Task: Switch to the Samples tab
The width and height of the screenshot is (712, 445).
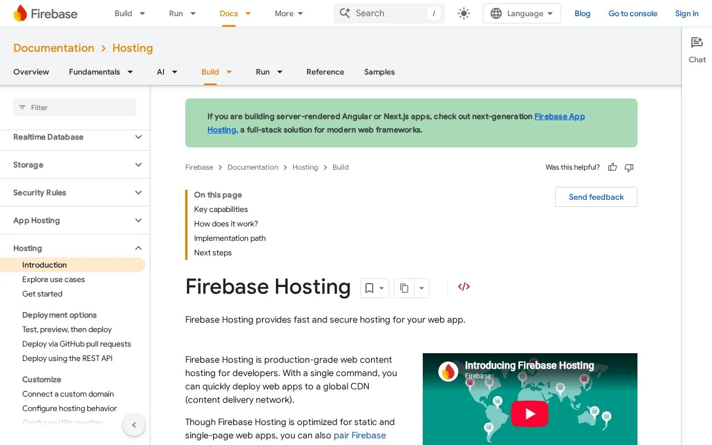Action: [379, 72]
